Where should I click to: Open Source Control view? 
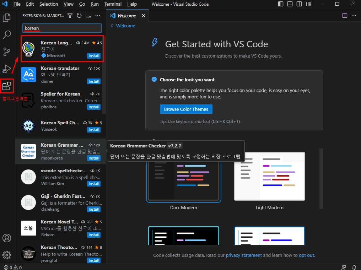[x=7, y=52]
